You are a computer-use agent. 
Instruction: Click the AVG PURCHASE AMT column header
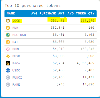click(x=48, y=13)
